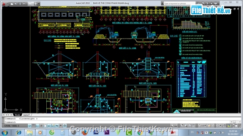The image size is (243, 136).
Task: Click the New drawing icon
Action: point(12,3)
